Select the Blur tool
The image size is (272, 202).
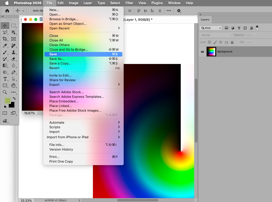click(13, 66)
